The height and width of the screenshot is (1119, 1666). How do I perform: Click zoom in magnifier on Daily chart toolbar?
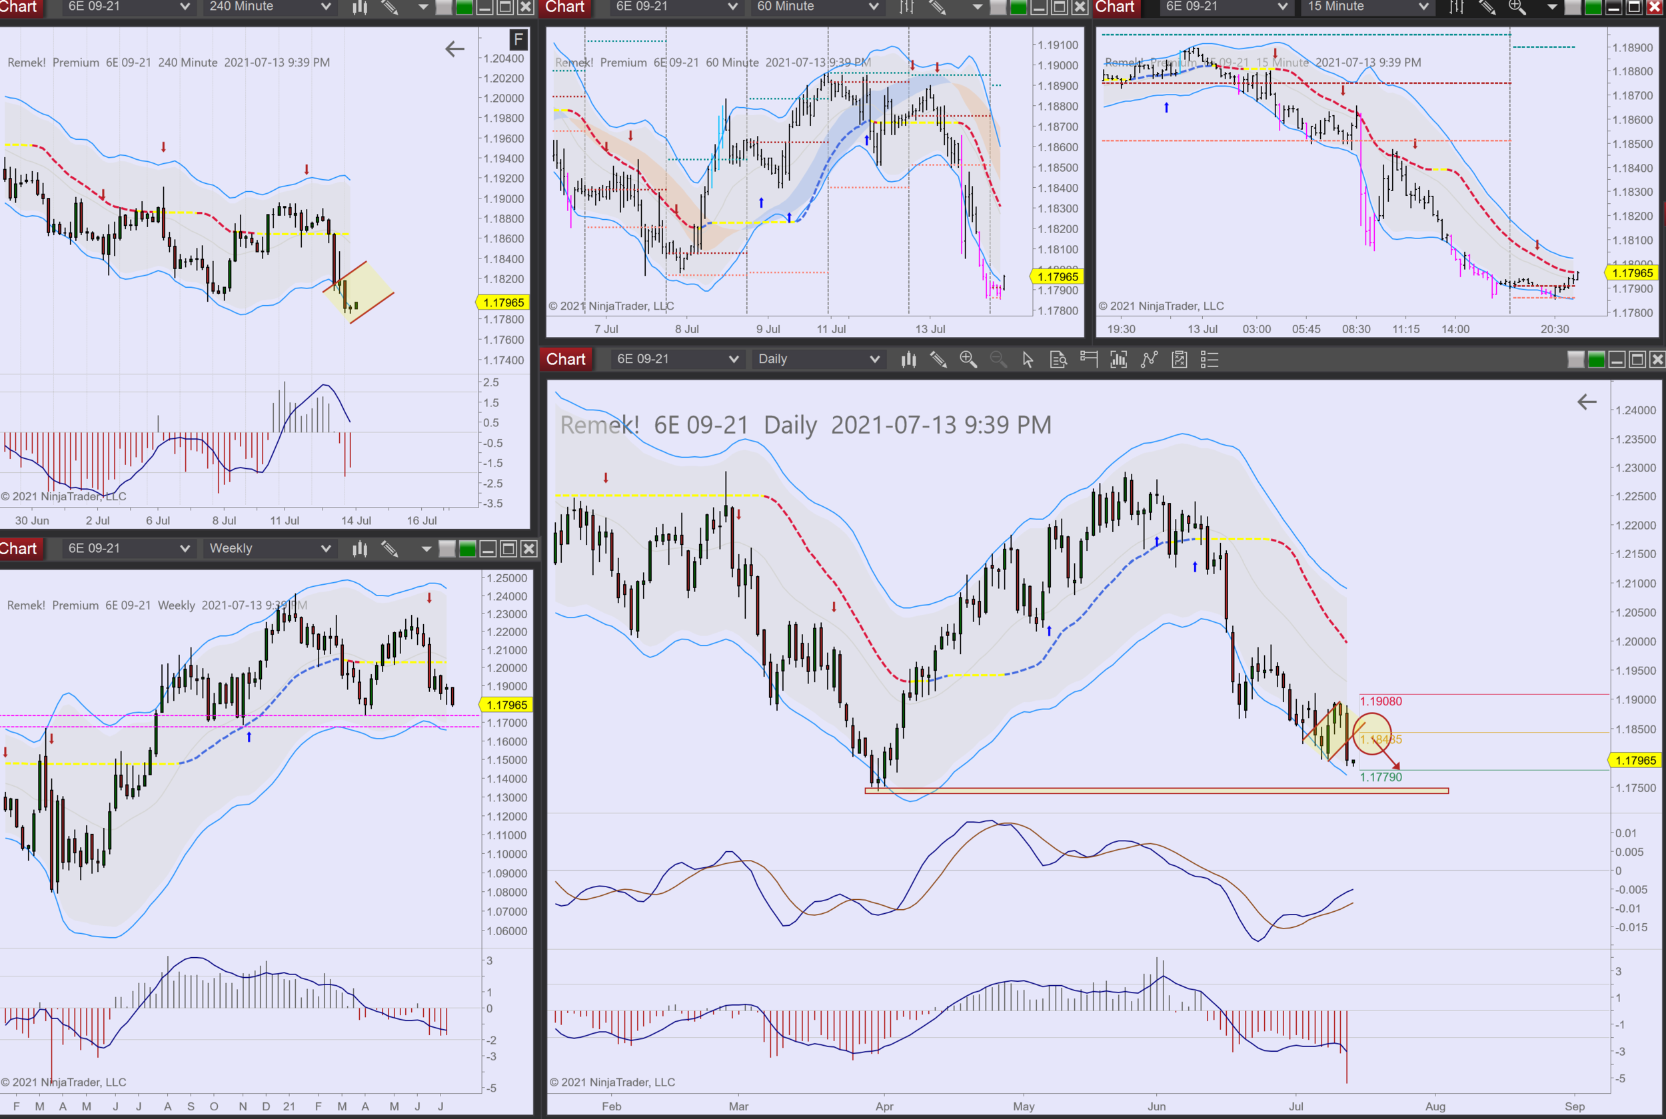click(968, 360)
